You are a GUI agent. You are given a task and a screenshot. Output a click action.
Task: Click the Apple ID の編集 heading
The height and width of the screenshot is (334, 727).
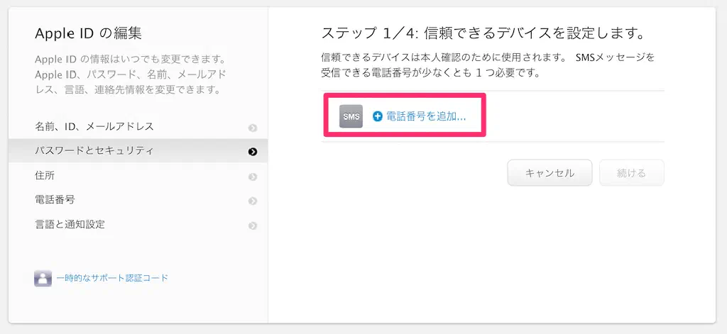[88, 33]
